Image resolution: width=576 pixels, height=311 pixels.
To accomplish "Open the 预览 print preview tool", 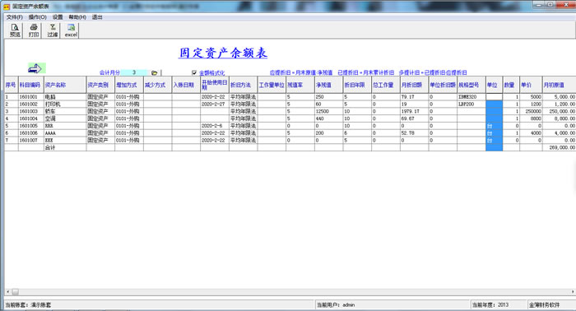I will 15,30.
